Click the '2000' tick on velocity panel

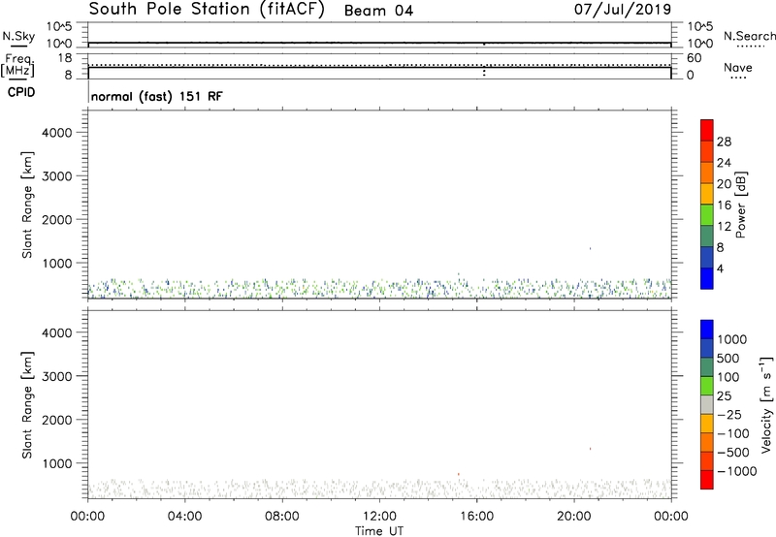[x=57, y=420]
